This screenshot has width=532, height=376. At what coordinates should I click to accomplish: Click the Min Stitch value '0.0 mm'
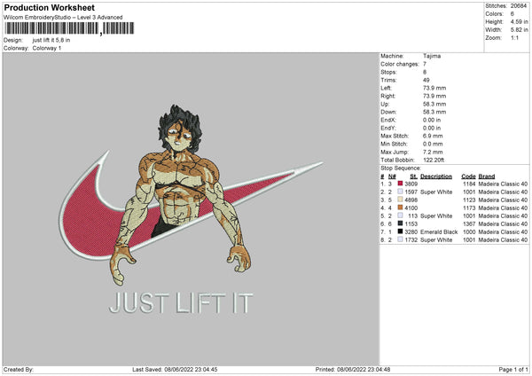point(433,144)
